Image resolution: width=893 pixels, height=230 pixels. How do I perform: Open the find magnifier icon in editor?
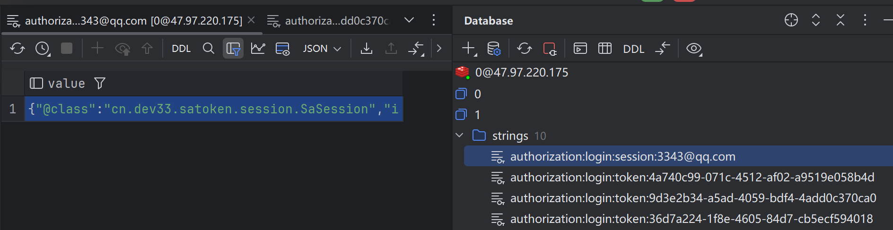click(208, 49)
